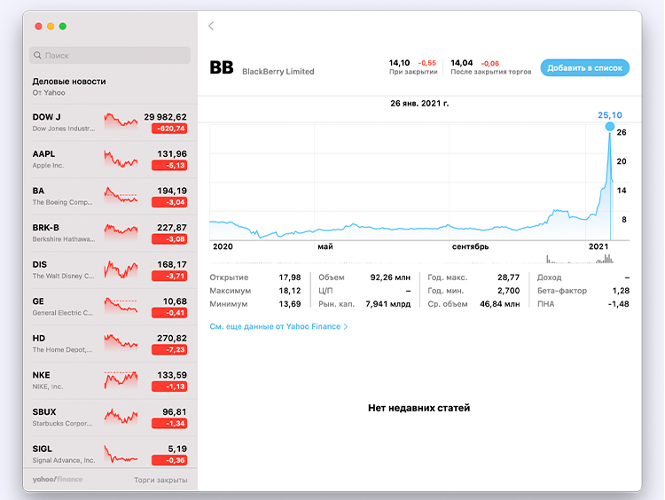Screen dimensions: 665x500
Task: Select the SBUX Starbucks entry
Action: [110, 418]
